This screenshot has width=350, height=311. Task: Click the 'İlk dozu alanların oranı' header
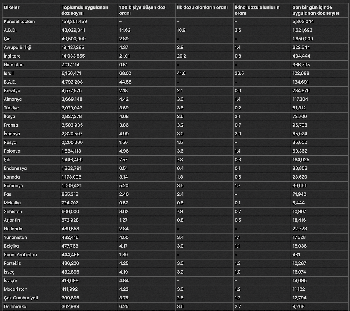202,7
